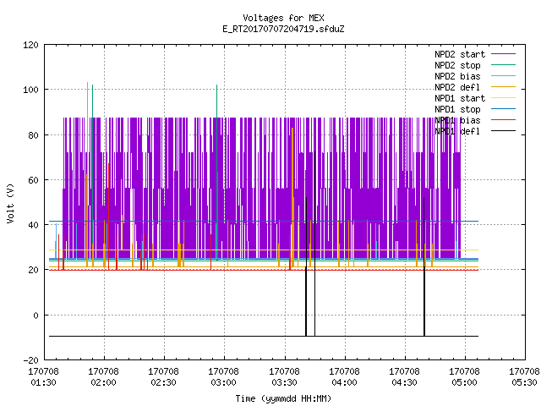Click the chart title Voltages for MEX
The height and width of the screenshot is (406, 541).
tap(284, 18)
